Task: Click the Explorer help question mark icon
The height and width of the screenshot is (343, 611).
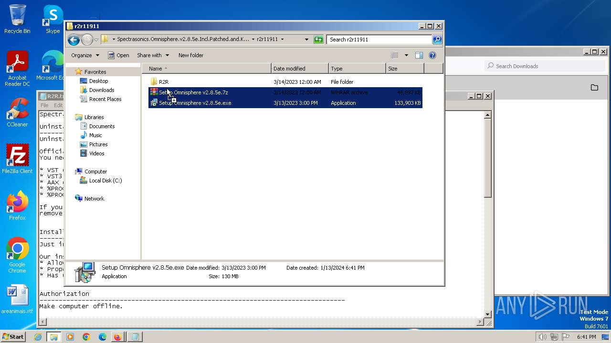Action: pyautogui.click(x=432, y=55)
